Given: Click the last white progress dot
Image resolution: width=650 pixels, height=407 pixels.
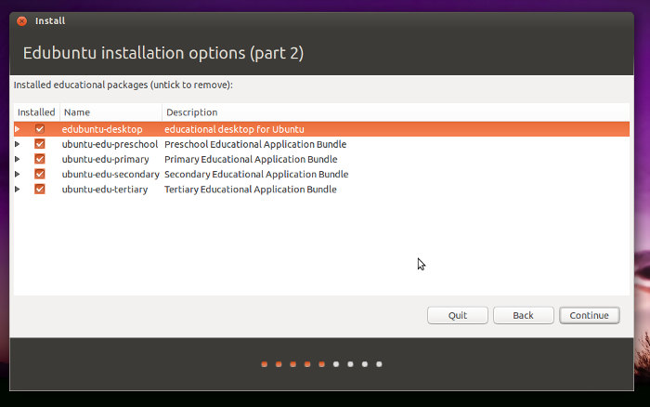Looking at the screenshot, I should (x=379, y=364).
